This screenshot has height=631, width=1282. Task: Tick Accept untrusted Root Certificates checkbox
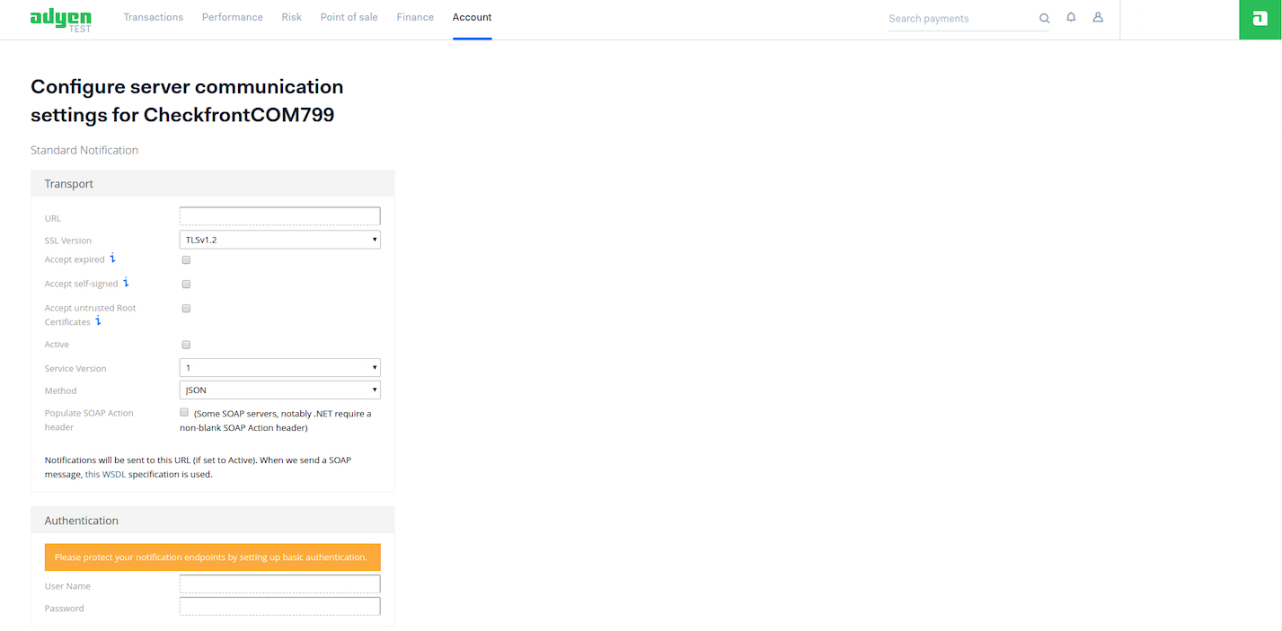(x=186, y=308)
